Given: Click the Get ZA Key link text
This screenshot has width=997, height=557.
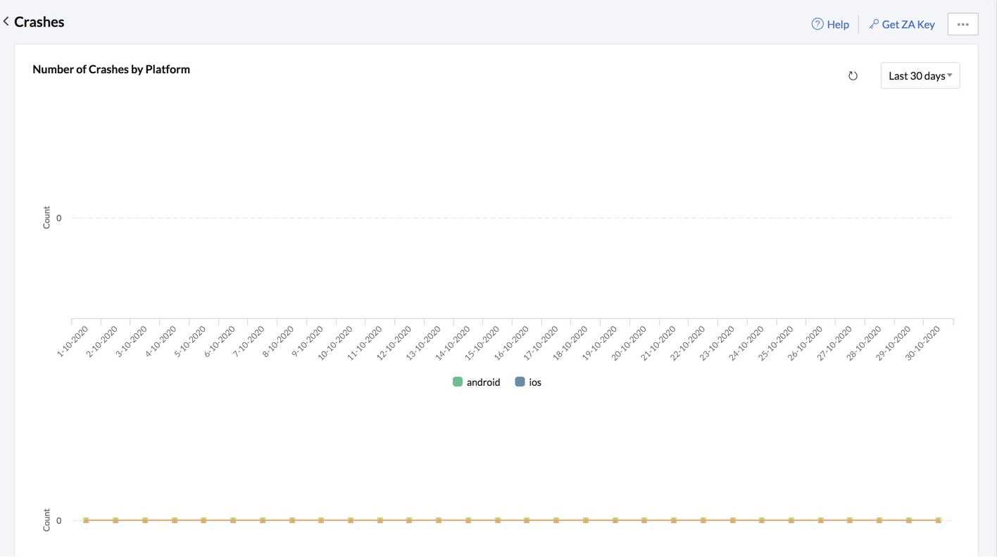Looking at the screenshot, I should pyautogui.click(x=908, y=25).
